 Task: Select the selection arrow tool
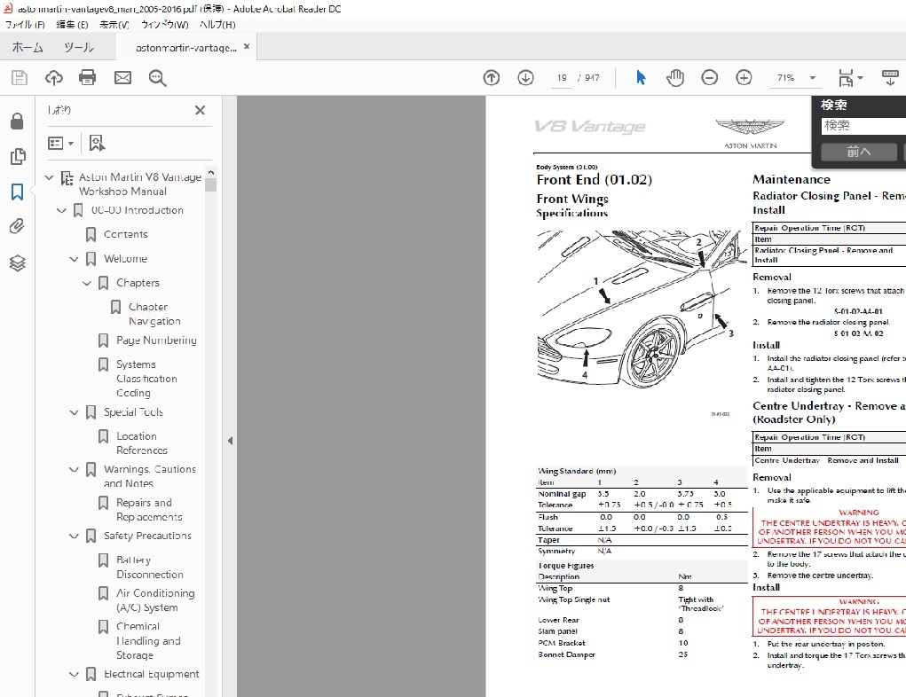coord(640,77)
